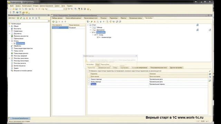Open the toolbar search combo box dropdown
The width and height of the screenshot is (221, 124).
point(64,9)
